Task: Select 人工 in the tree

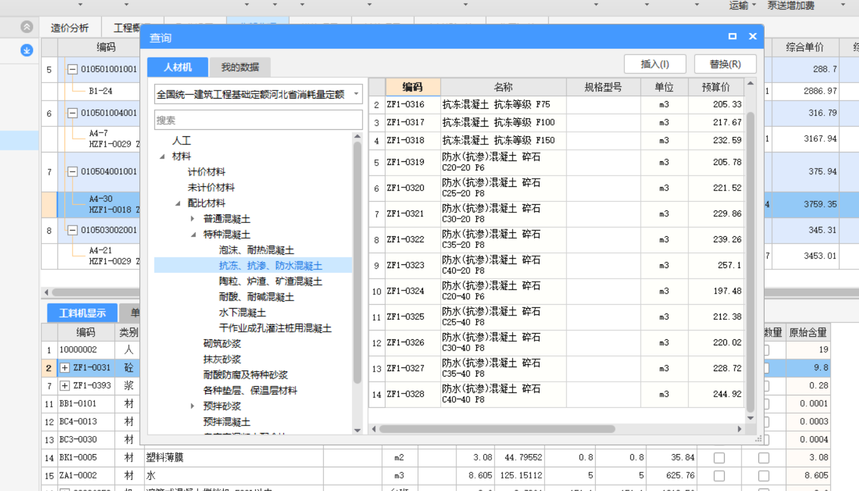Action: (181, 141)
